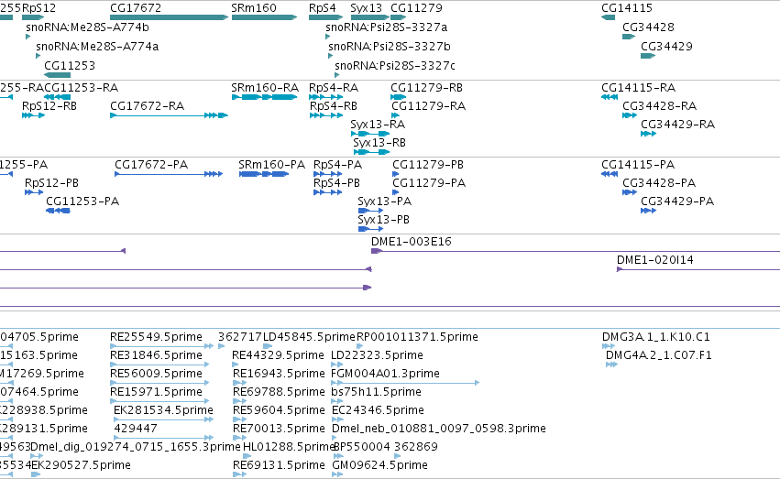The height and width of the screenshot is (479, 780).
Task: Select the DMG4A.2_1.C07.F1 label
Action: point(659,355)
